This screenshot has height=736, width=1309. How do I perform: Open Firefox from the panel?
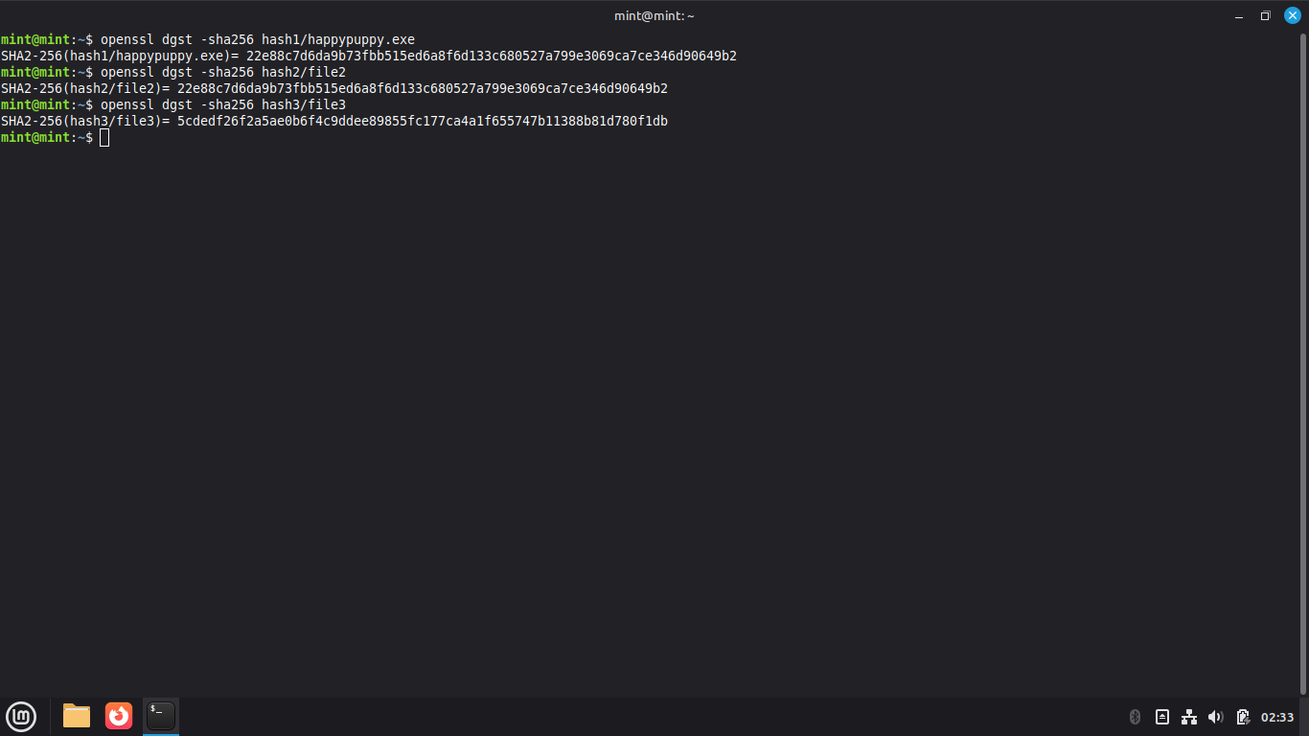click(x=119, y=716)
